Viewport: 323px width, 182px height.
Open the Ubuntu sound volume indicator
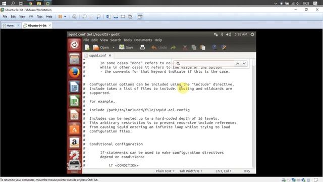(x=229, y=34)
